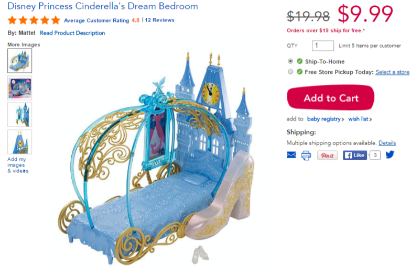This screenshot has height=266, width=411.
Task: Click the Twitter bird icon
Action: 390,155
